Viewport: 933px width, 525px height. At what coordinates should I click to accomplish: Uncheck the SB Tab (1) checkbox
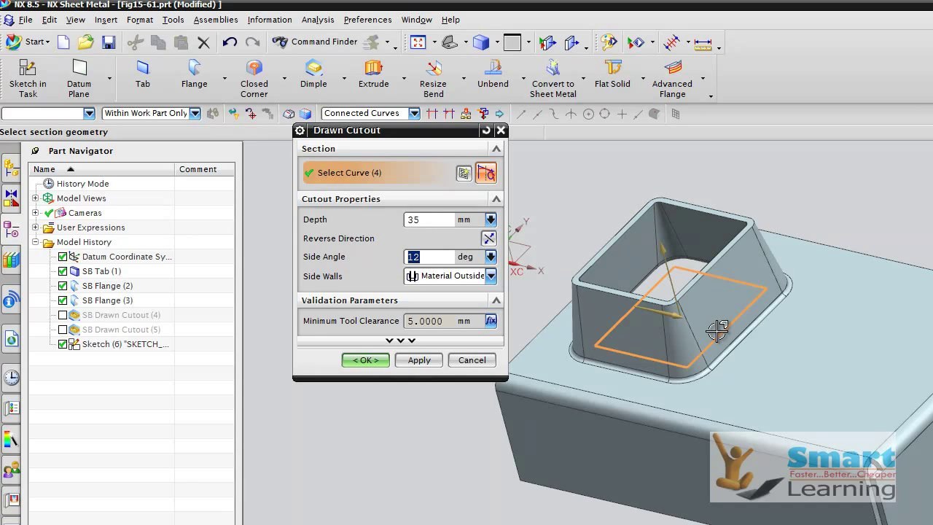(63, 271)
